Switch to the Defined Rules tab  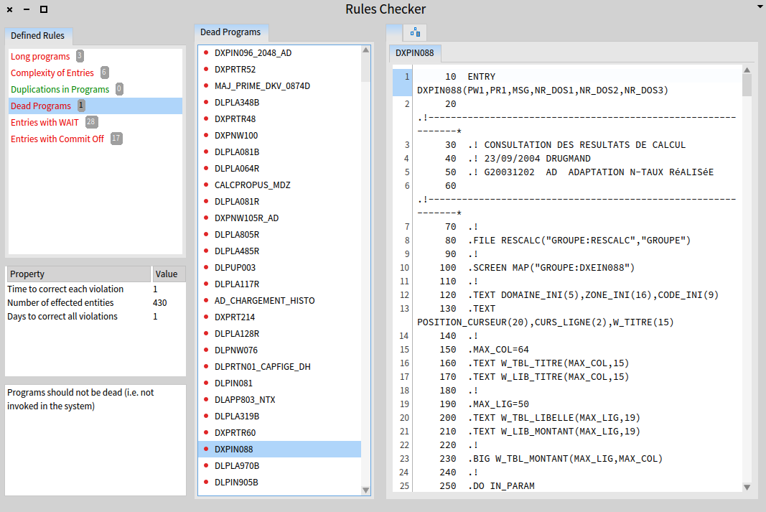pyautogui.click(x=37, y=36)
